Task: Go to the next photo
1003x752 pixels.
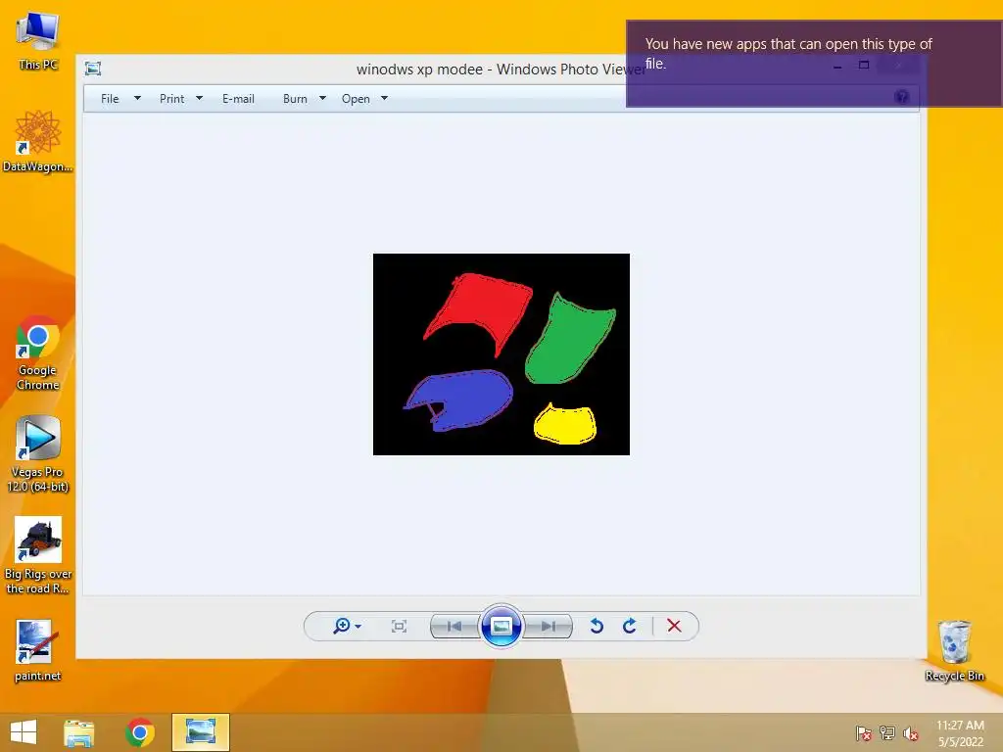Action: click(x=548, y=626)
